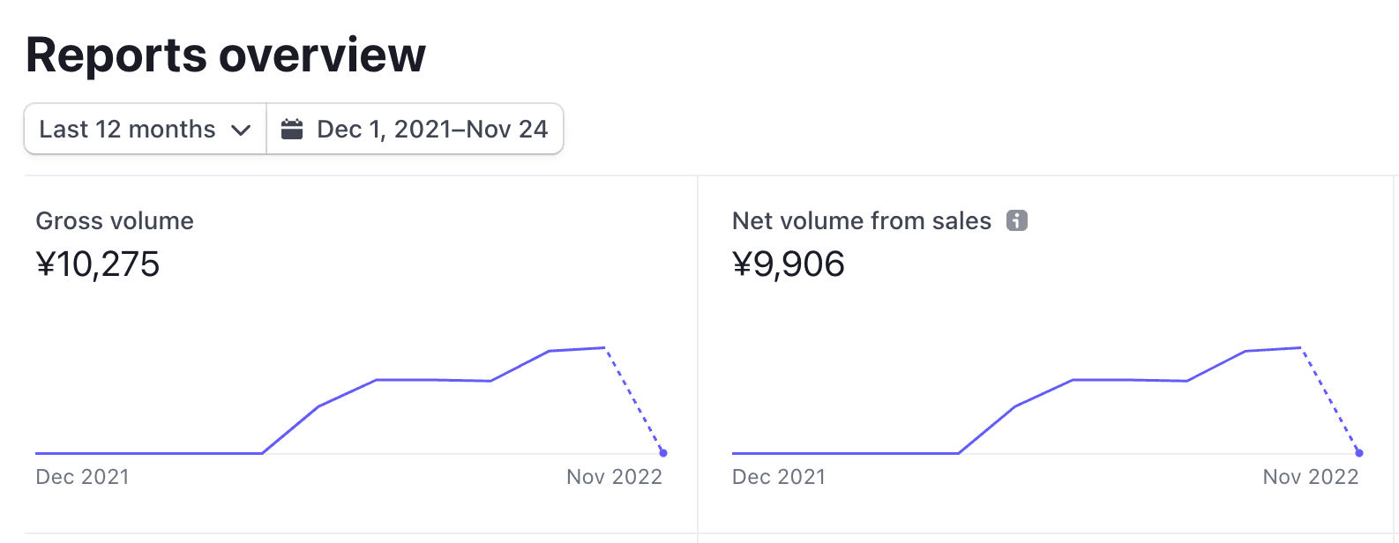This screenshot has width=1399, height=543.
Task: Click dashed projection segment on Net volume chart
Action: tap(1330, 401)
